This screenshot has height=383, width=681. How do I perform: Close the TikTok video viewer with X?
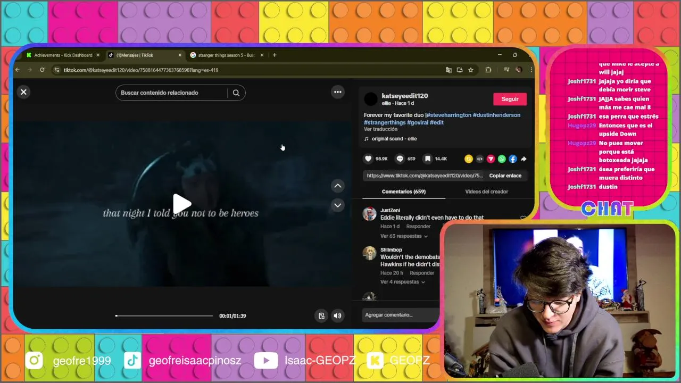point(23,92)
